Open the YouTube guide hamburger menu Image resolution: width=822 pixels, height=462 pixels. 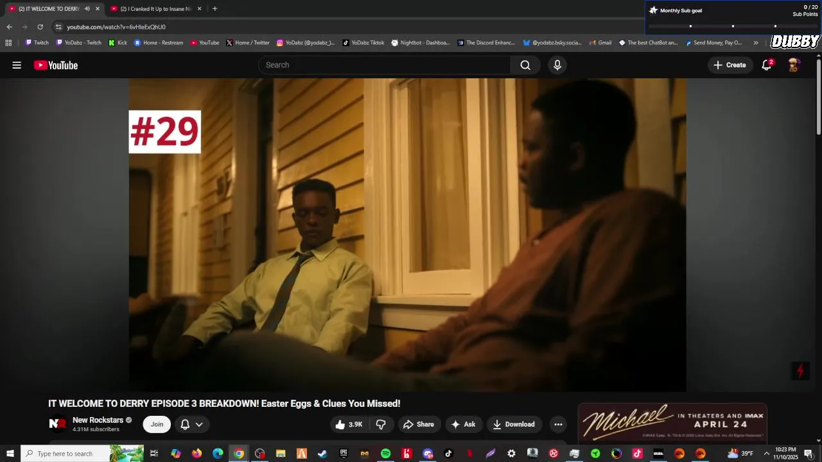[x=17, y=65]
